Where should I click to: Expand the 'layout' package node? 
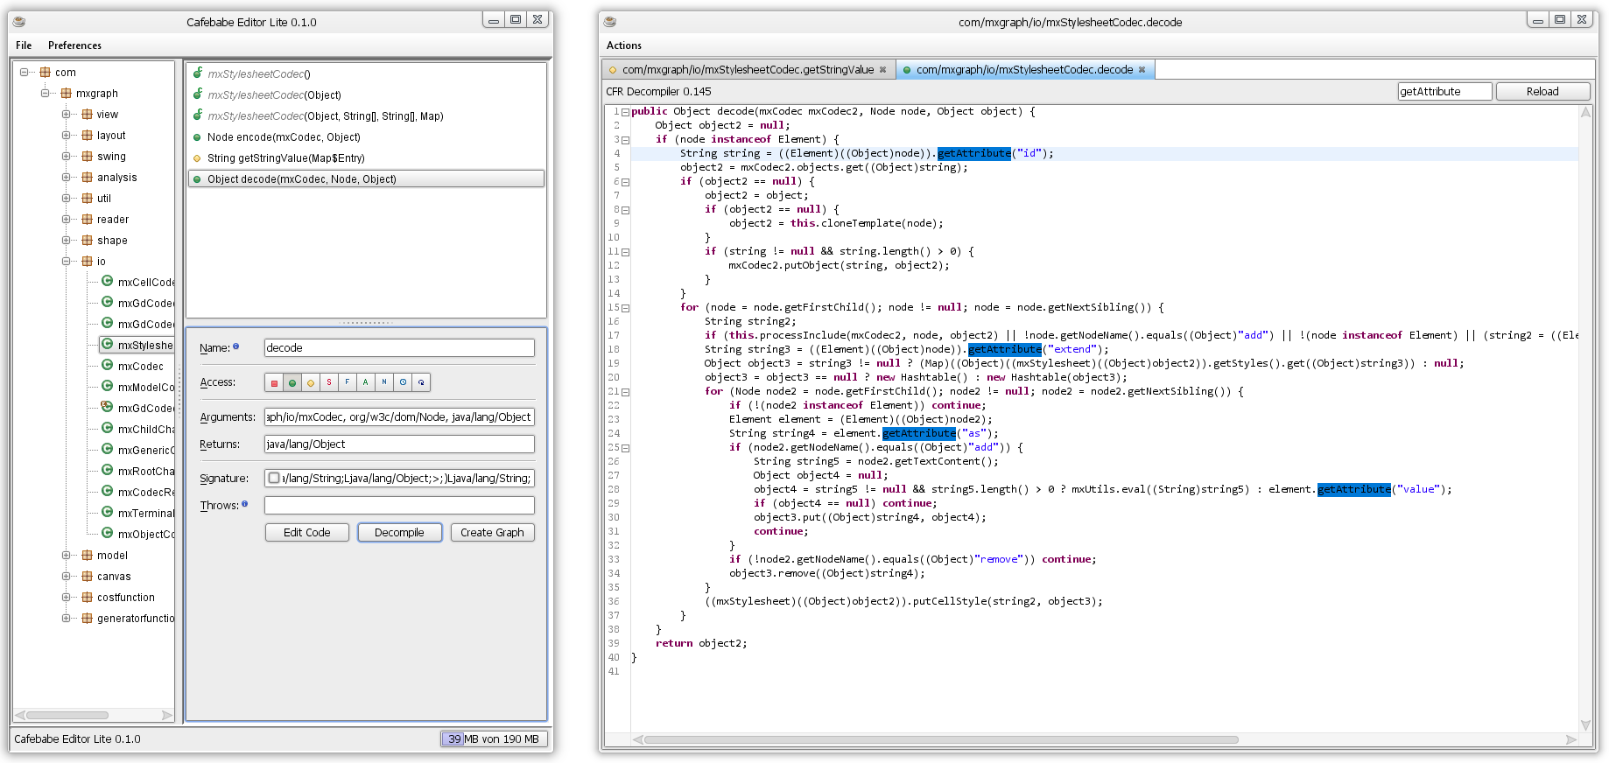pos(67,136)
